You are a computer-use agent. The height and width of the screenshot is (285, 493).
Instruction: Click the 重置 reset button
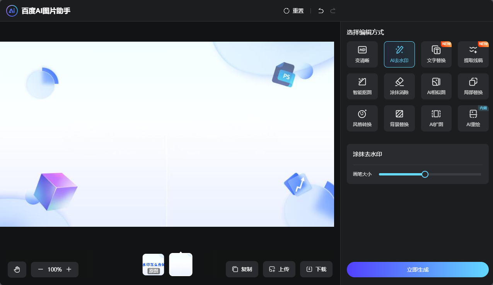tap(293, 11)
